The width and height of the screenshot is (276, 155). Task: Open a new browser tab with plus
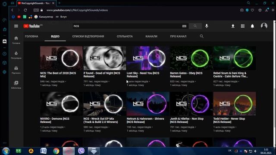point(60,3)
